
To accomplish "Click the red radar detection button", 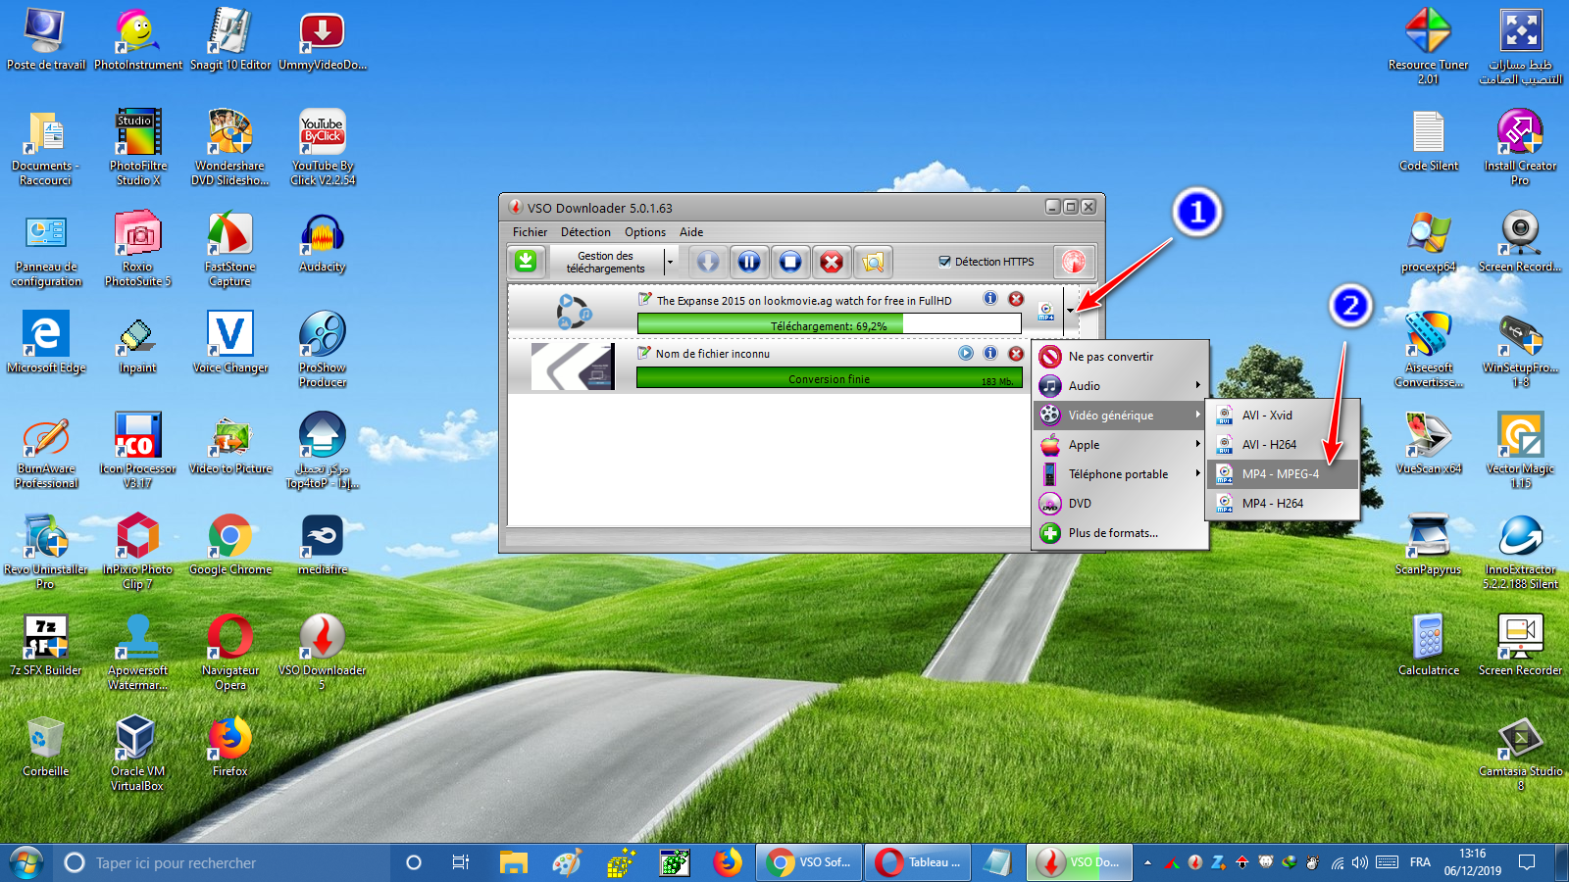I will pos(1074,262).
